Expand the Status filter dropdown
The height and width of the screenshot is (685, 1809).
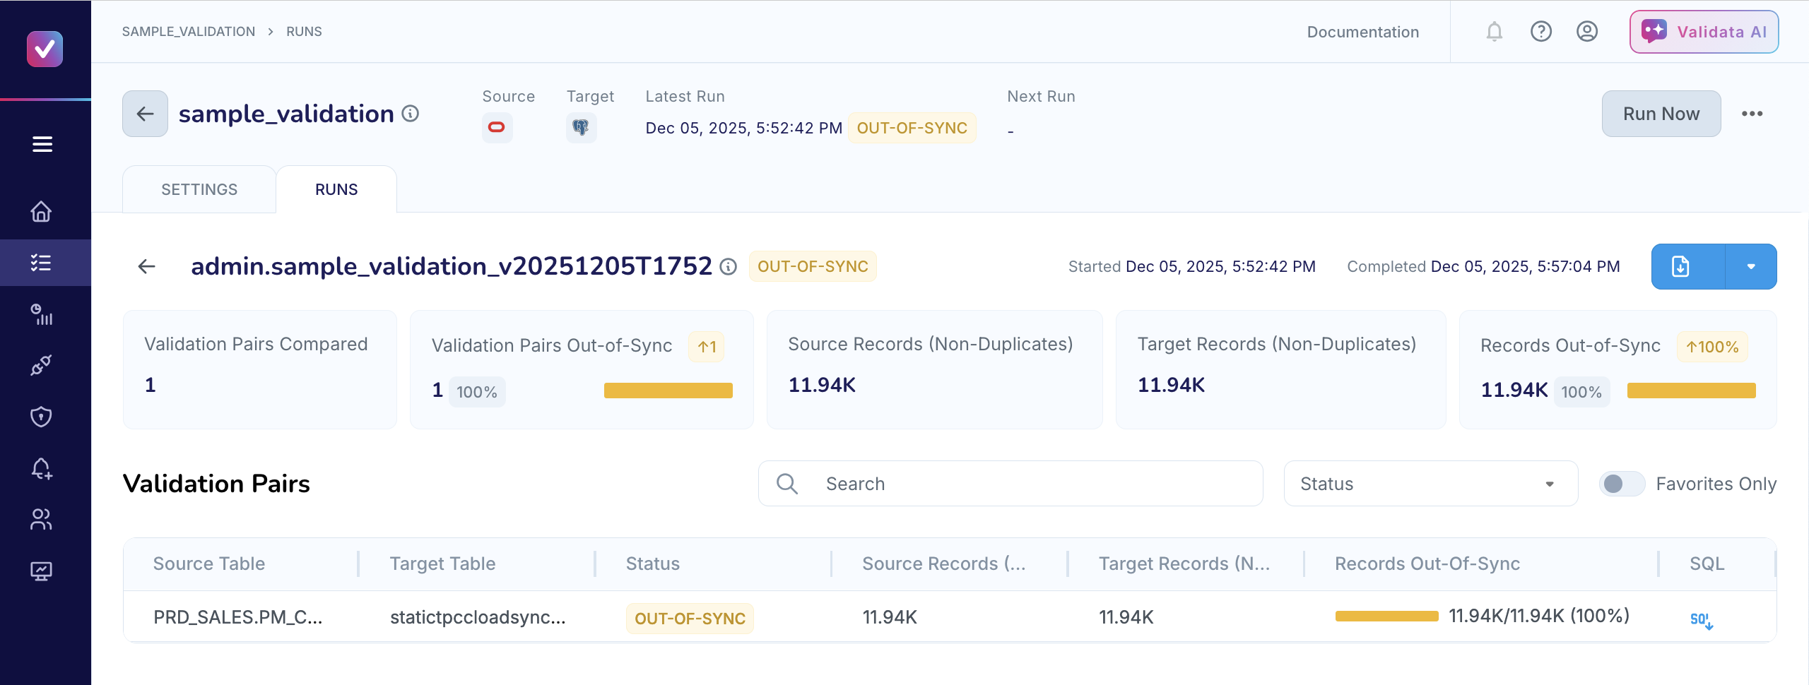pyautogui.click(x=1430, y=484)
